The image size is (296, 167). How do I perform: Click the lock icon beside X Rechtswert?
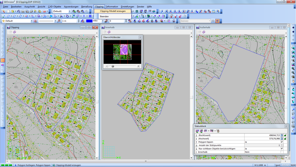click(285, 135)
